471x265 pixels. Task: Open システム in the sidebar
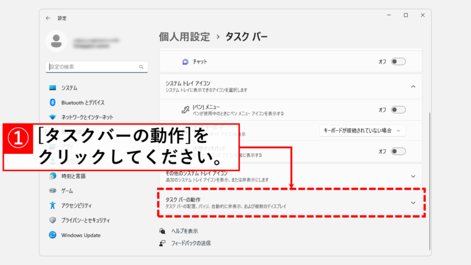69,88
